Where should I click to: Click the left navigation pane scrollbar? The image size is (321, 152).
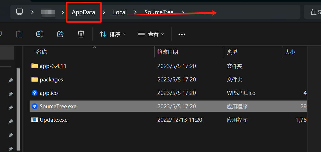(18, 109)
